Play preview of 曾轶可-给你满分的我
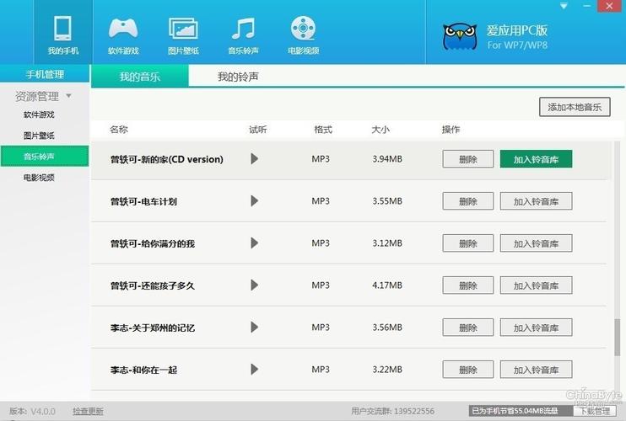This screenshot has width=626, height=421. coord(254,243)
